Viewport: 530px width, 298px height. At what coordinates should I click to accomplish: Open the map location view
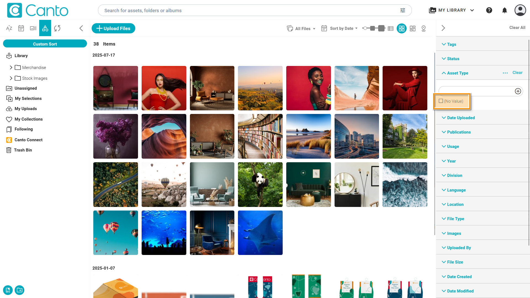424,28
